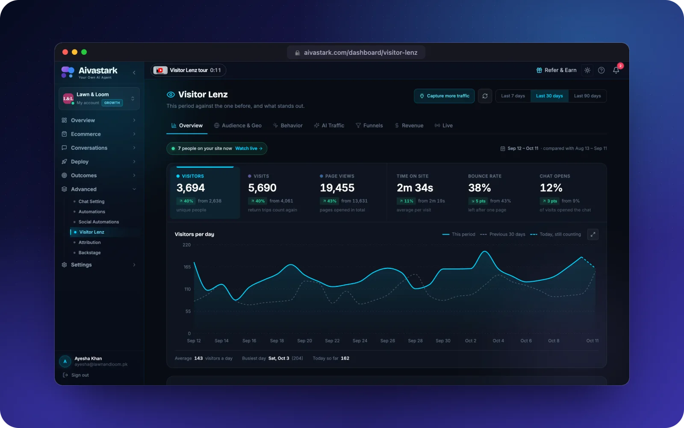The image size is (684, 428).
Task: Click the Watch live link
Action: [x=249, y=149]
